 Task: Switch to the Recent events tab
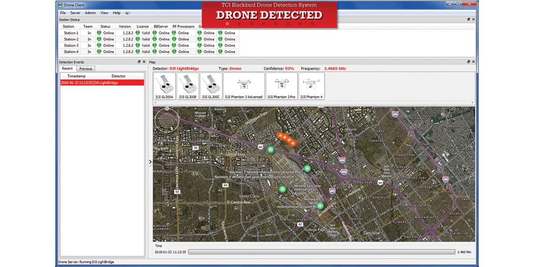67,69
